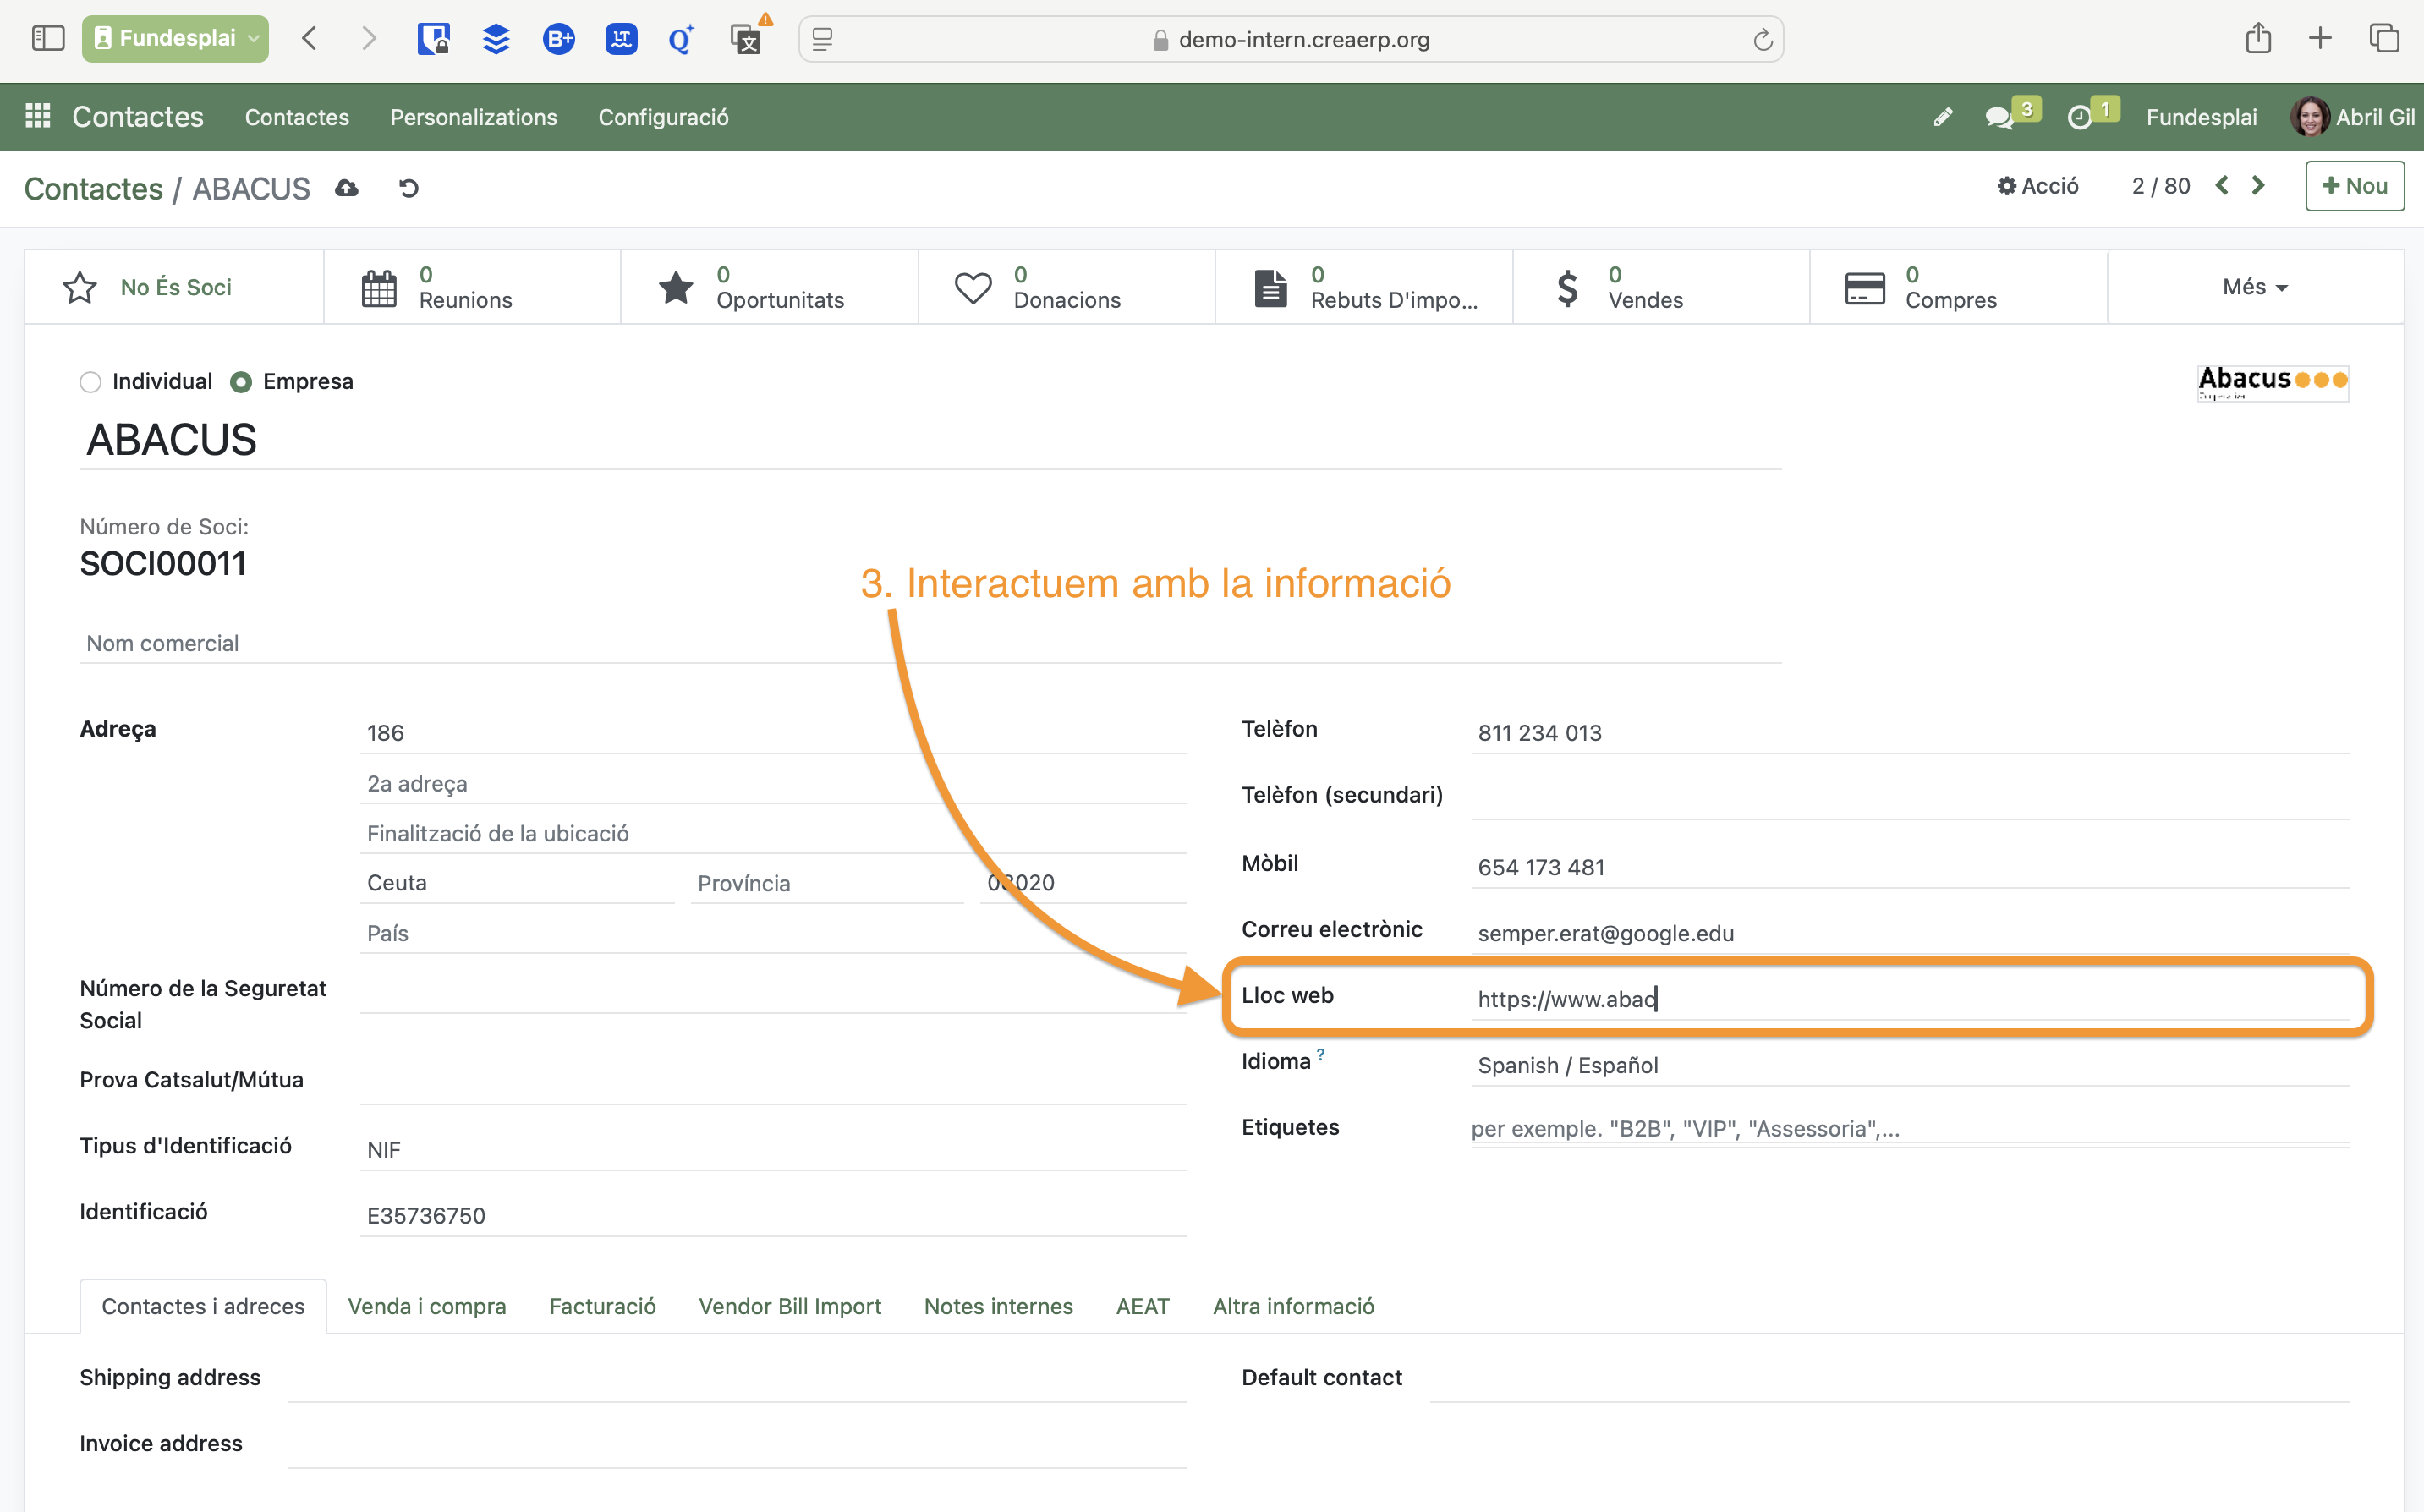Image resolution: width=2424 pixels, height=1512 pixels.
Task: Select the Empresa radio button
Action: pos(241,382)
